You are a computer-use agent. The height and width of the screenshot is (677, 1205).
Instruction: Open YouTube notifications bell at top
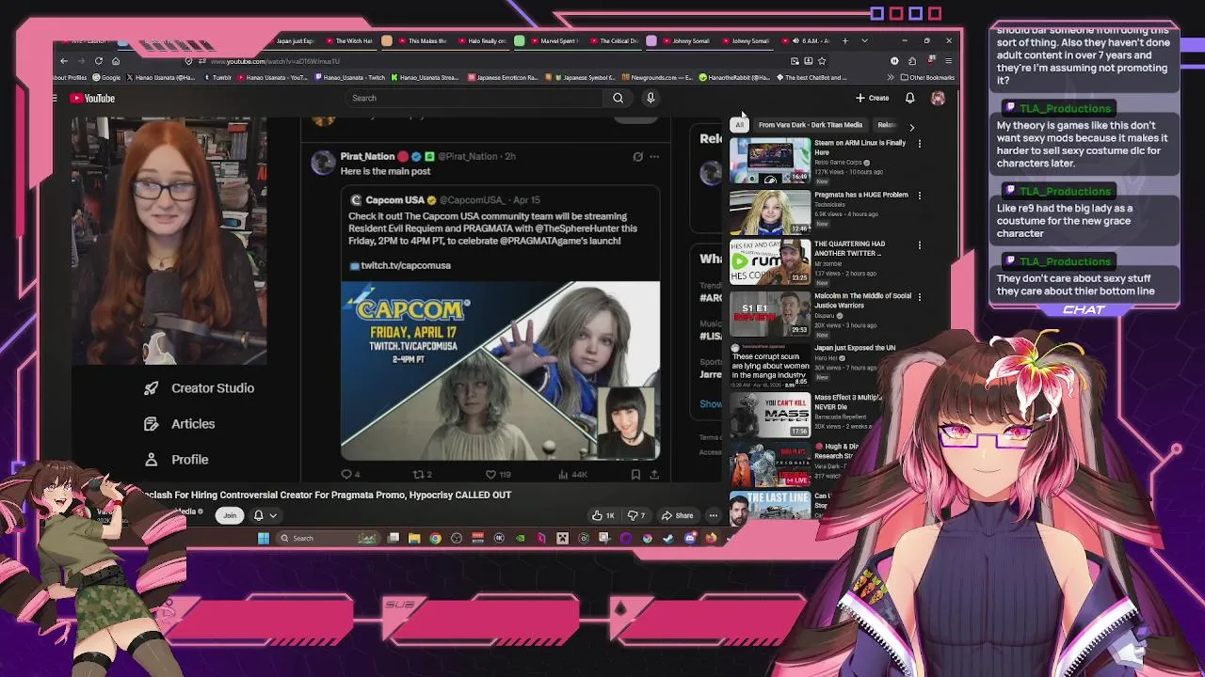(909, 98)
